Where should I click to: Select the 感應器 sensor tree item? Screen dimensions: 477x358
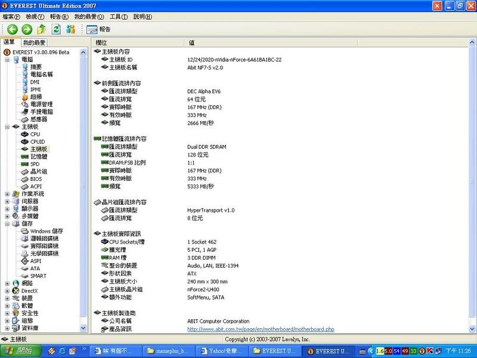click(x=39, y=119)
